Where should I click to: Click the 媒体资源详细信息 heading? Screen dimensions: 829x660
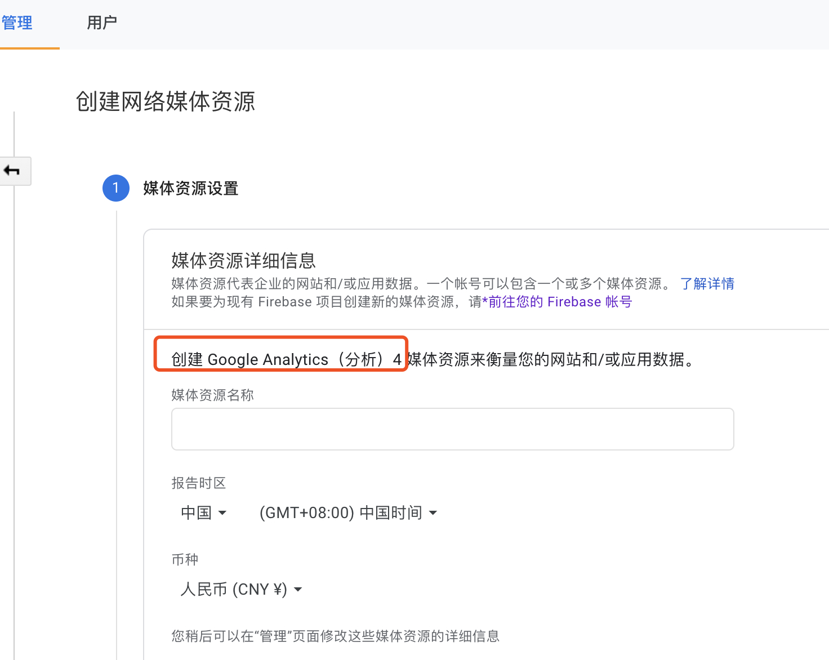pos(243,260)
